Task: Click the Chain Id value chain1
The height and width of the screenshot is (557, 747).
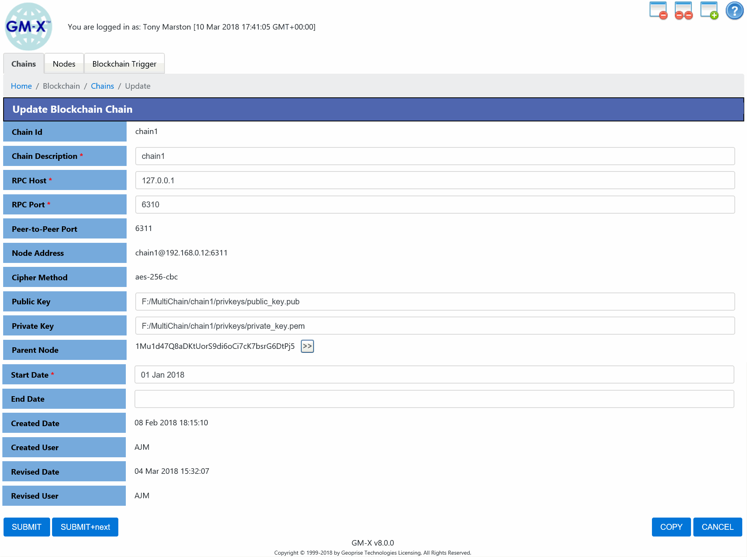Action: [146, 131]
